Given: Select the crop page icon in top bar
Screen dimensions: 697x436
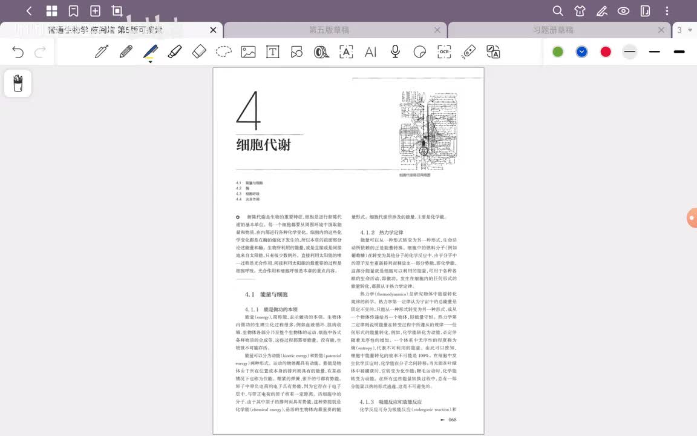Looking at the screenshot, I should pos(117,11).
